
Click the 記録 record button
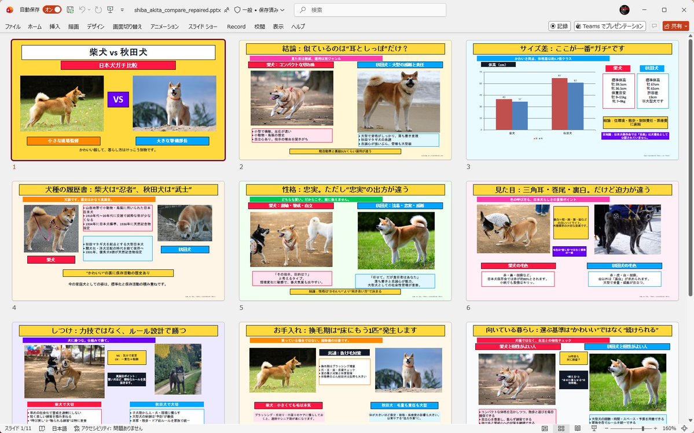[560, 26]
